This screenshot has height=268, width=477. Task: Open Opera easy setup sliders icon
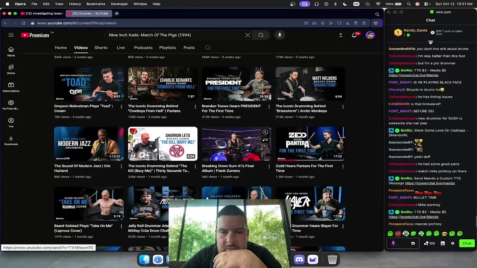[x=356, y=23]
